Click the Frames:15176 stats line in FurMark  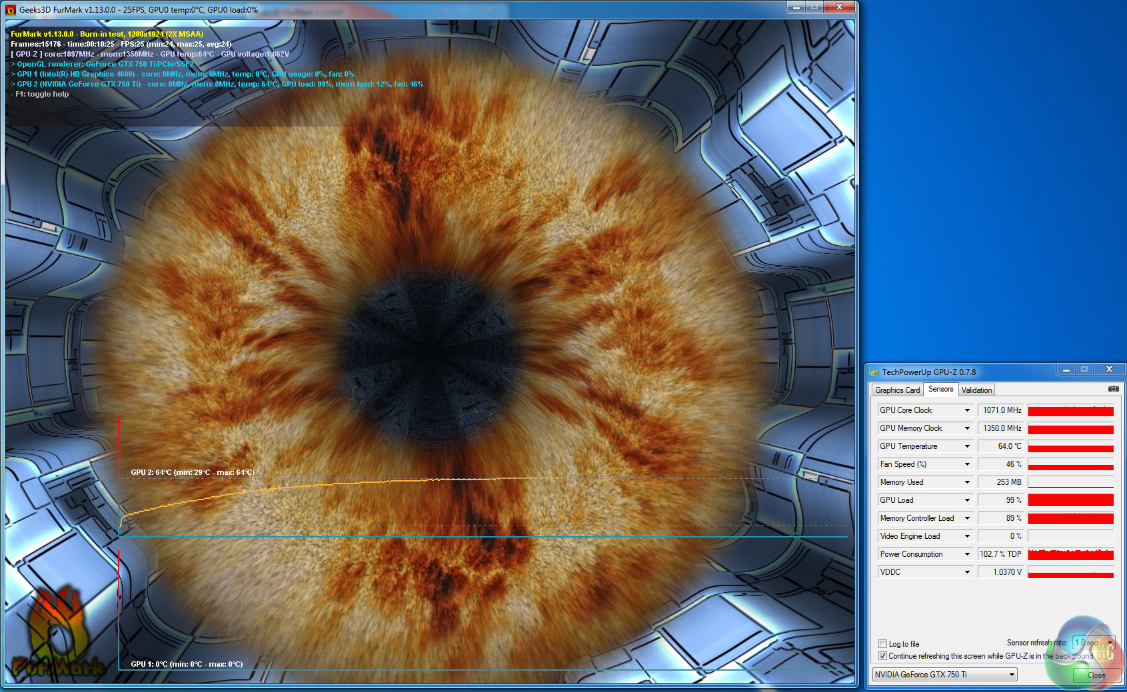[x=121, y=44]
